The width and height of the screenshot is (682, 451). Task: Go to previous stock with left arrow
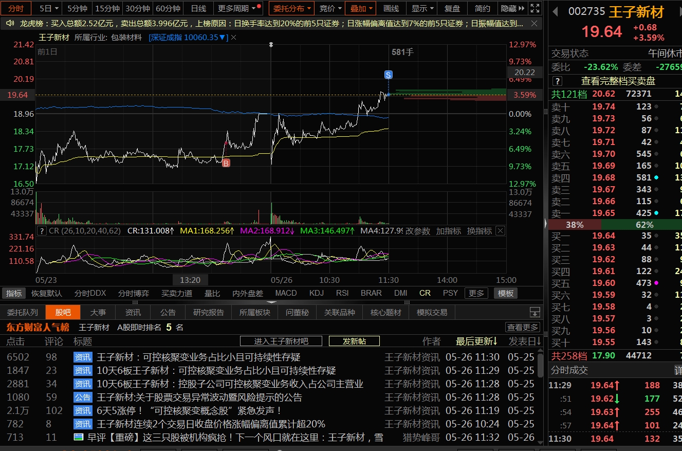click(x=556, y=12)
